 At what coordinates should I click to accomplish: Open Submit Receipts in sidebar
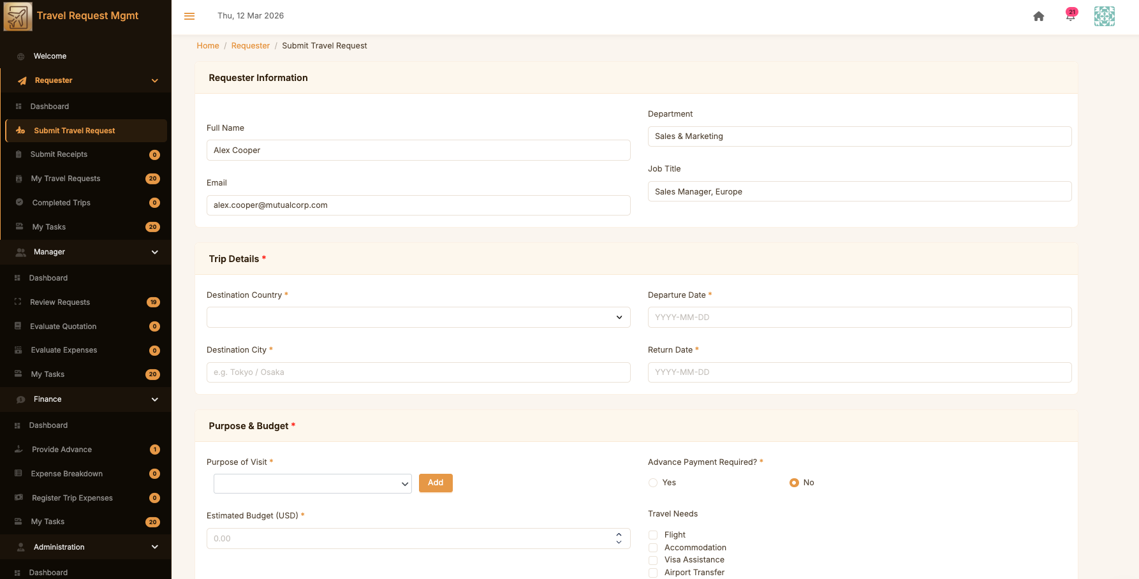(x=59, y=154)
